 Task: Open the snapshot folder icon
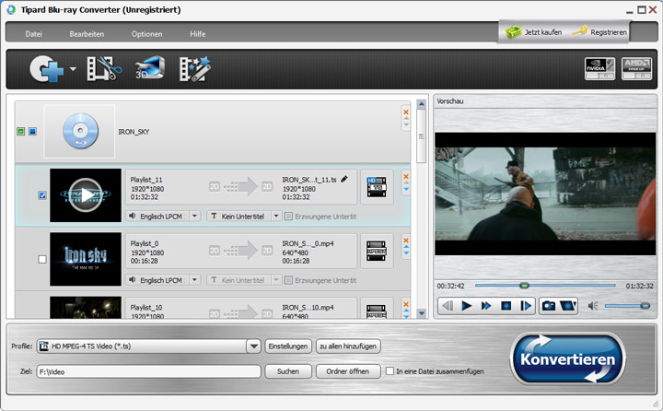tap(568, 306)
